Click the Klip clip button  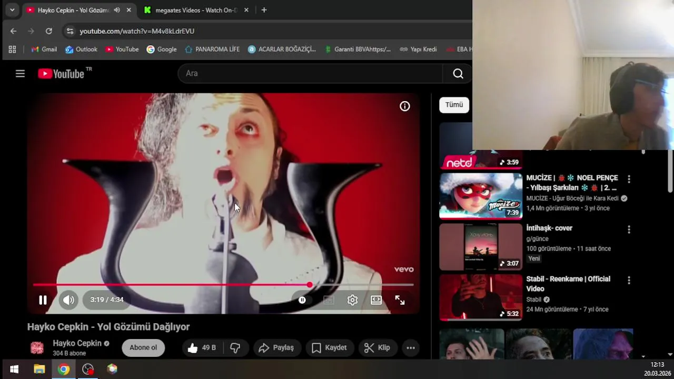(x=377, y=347)
